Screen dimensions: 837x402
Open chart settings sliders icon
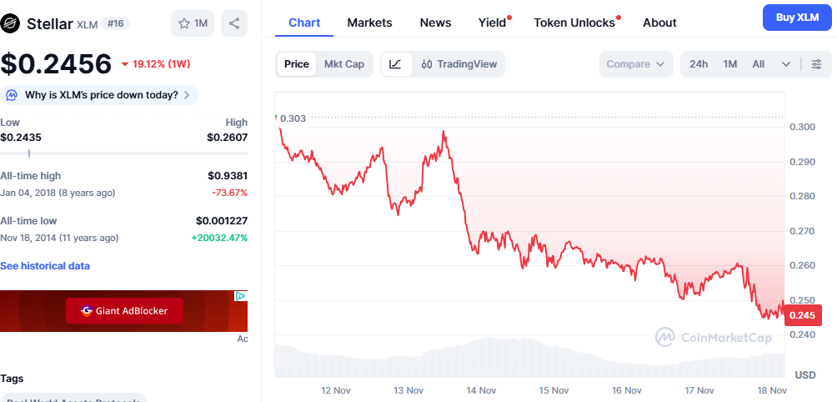[x=816, y=64]
